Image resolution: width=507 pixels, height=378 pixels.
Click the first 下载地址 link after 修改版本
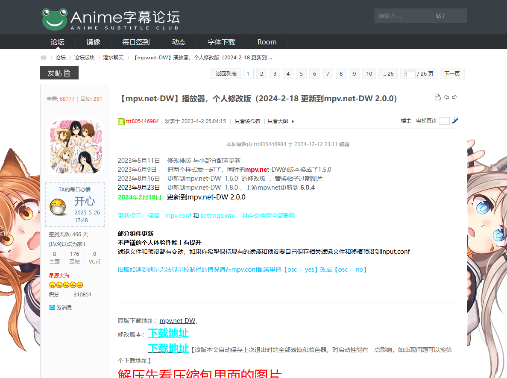pyautogui.click(x=168, y=333)
